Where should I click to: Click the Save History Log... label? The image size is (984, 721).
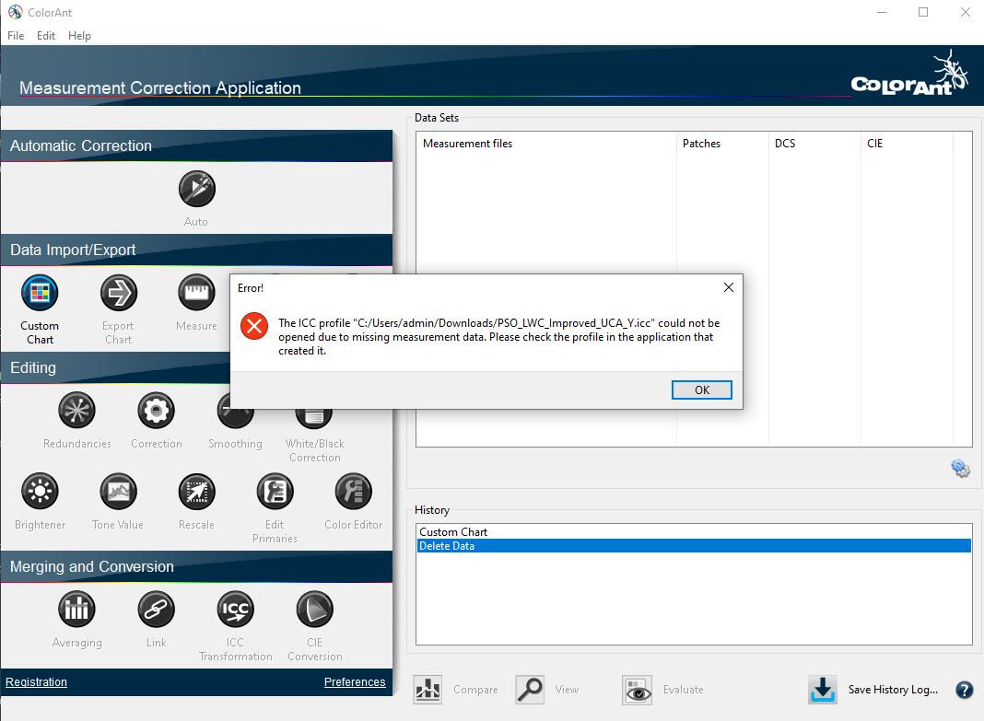(x=893, y=690)
